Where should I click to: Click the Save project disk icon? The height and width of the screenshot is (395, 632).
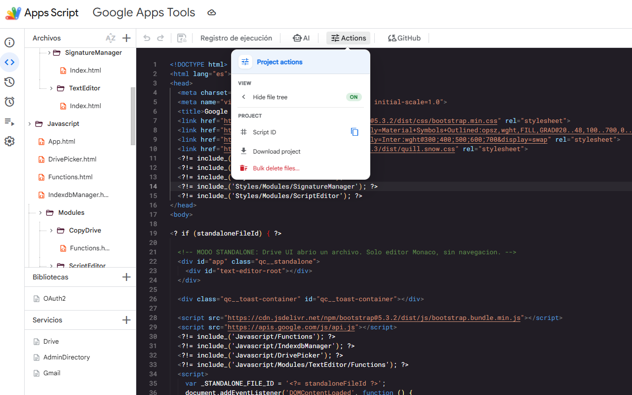(x=182, y=38)
